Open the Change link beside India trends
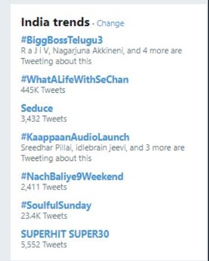The image size is (209, 261). 110,23
